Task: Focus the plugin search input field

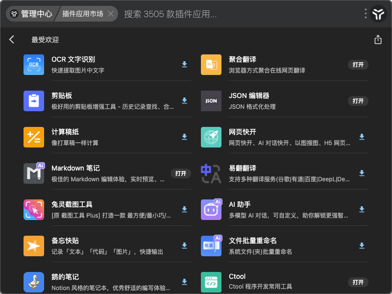Action: [x=240, y=14]
